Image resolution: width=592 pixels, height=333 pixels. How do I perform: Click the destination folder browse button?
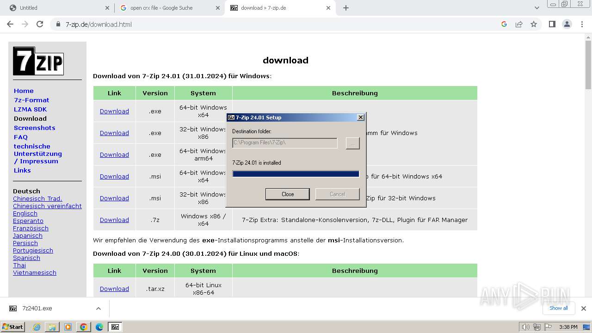pos(352,143)
